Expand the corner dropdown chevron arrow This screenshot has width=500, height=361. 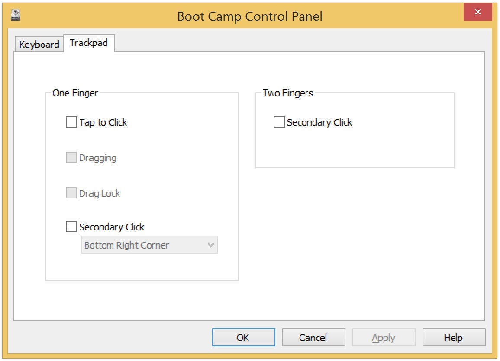click(210, 245)
